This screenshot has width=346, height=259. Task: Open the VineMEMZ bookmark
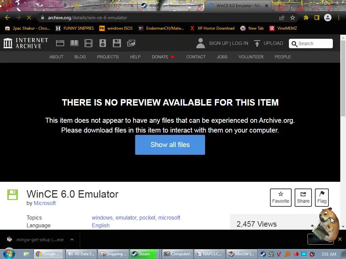click(x=283, y=28)
